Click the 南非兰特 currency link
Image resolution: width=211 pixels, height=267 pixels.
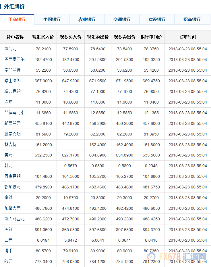coord(12,70)
